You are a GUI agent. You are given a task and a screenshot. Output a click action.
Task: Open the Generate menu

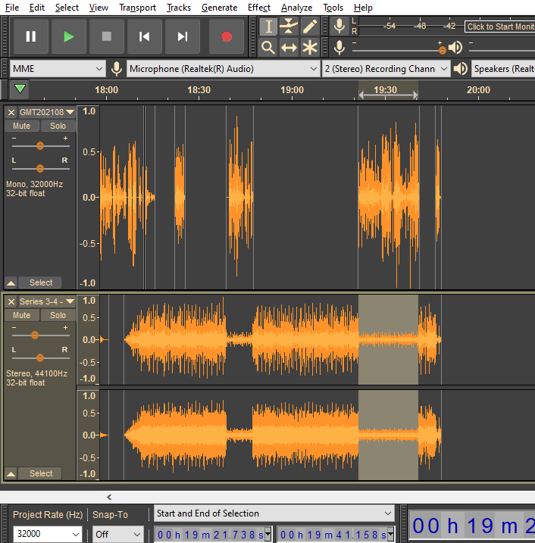(219, 8)
